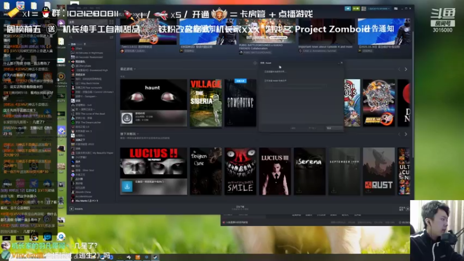
Task: Open the Super Robot Wars 30 cover
Action: [379, 103]
